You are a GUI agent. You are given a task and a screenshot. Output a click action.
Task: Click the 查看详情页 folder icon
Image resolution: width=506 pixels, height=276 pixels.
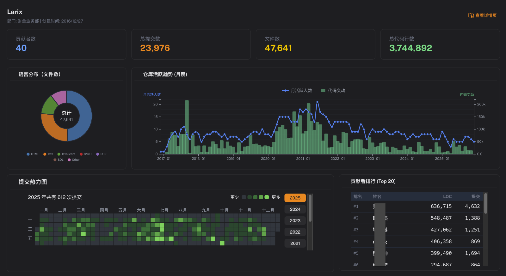point(471,15)
